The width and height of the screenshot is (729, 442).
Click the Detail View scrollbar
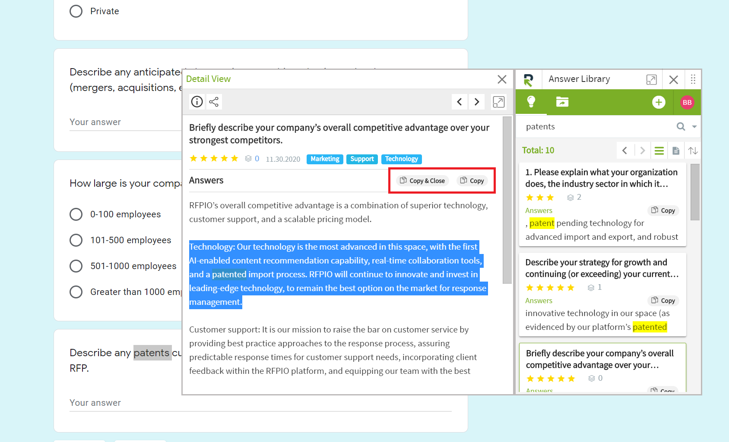click(507, 200)
